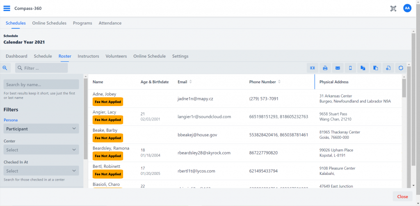Open the Volunteers sub-tab
The height and width of the screenshot is (206, 420).
click(116, 56)
